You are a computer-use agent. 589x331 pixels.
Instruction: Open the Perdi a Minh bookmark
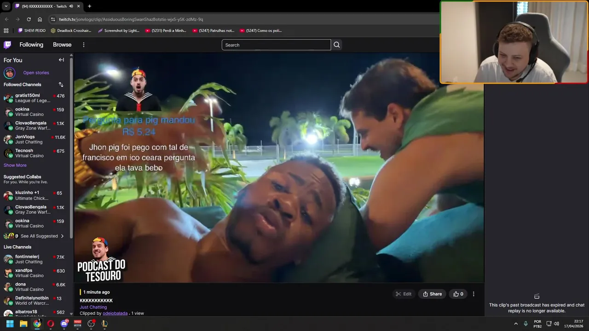166,30
